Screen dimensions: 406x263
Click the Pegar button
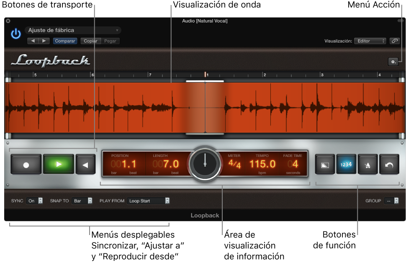(110, 41)
